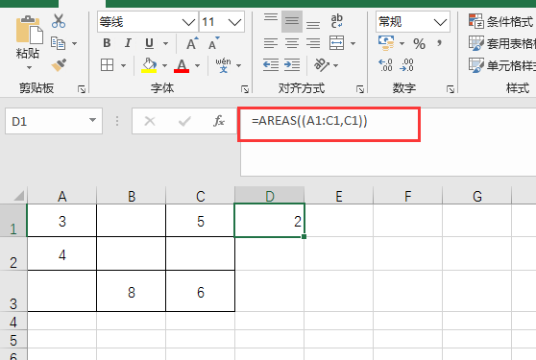This screenshot has width=536, height=360.
Task: Click the 粘贴 paste button
Action: [x=28, y=42]
